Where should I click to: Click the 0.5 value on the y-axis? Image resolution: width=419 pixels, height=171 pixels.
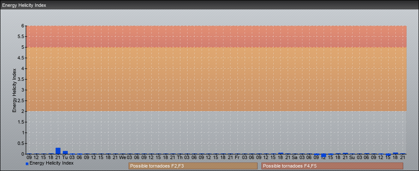tap(21, 143)
